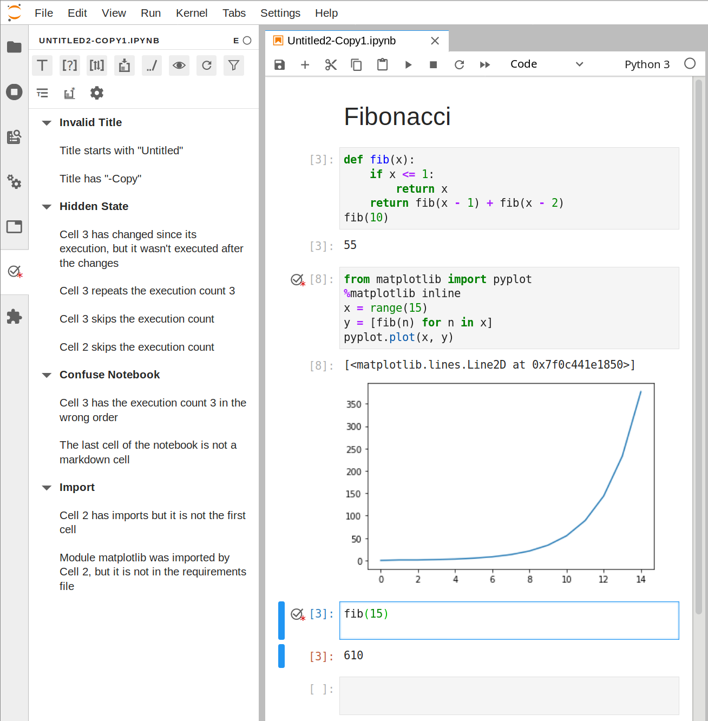
Task: Toggle the Confuse Notebook '[1↓1]' filter
Action: point(97,65)
